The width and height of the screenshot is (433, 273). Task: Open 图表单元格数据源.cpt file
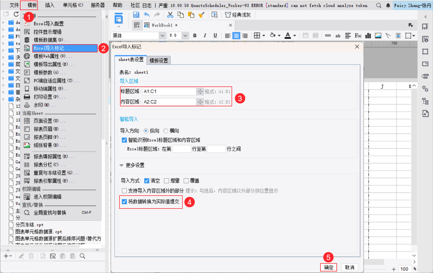click(38, 232)
